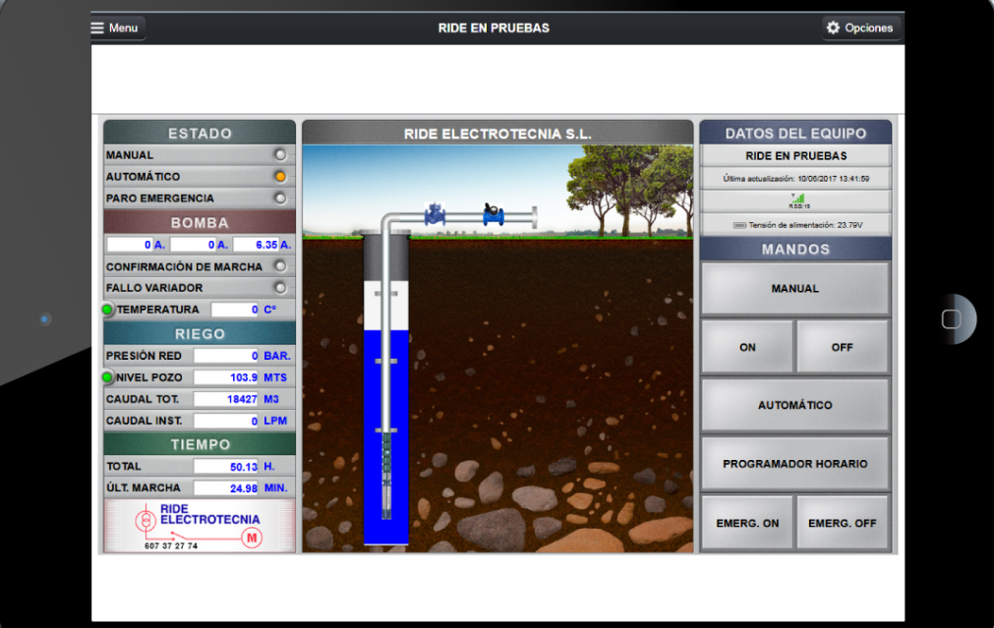Select first pump current field 0 A
This screenshot has height=628, width=994.
coord(130,245)
